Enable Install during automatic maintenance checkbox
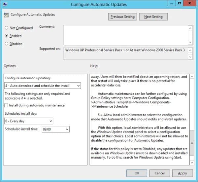This screenshot has width=198, height=182. [x=7, y=105]
